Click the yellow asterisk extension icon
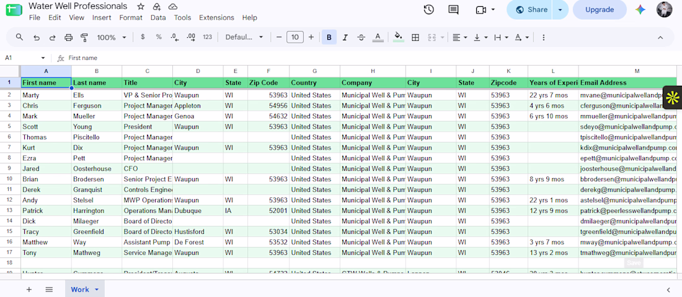The image size is (682, 297). (673, 98)
